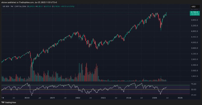202x105 pixels.
Task: Click the TradingView logo in the footer
Action: point(9,102)
